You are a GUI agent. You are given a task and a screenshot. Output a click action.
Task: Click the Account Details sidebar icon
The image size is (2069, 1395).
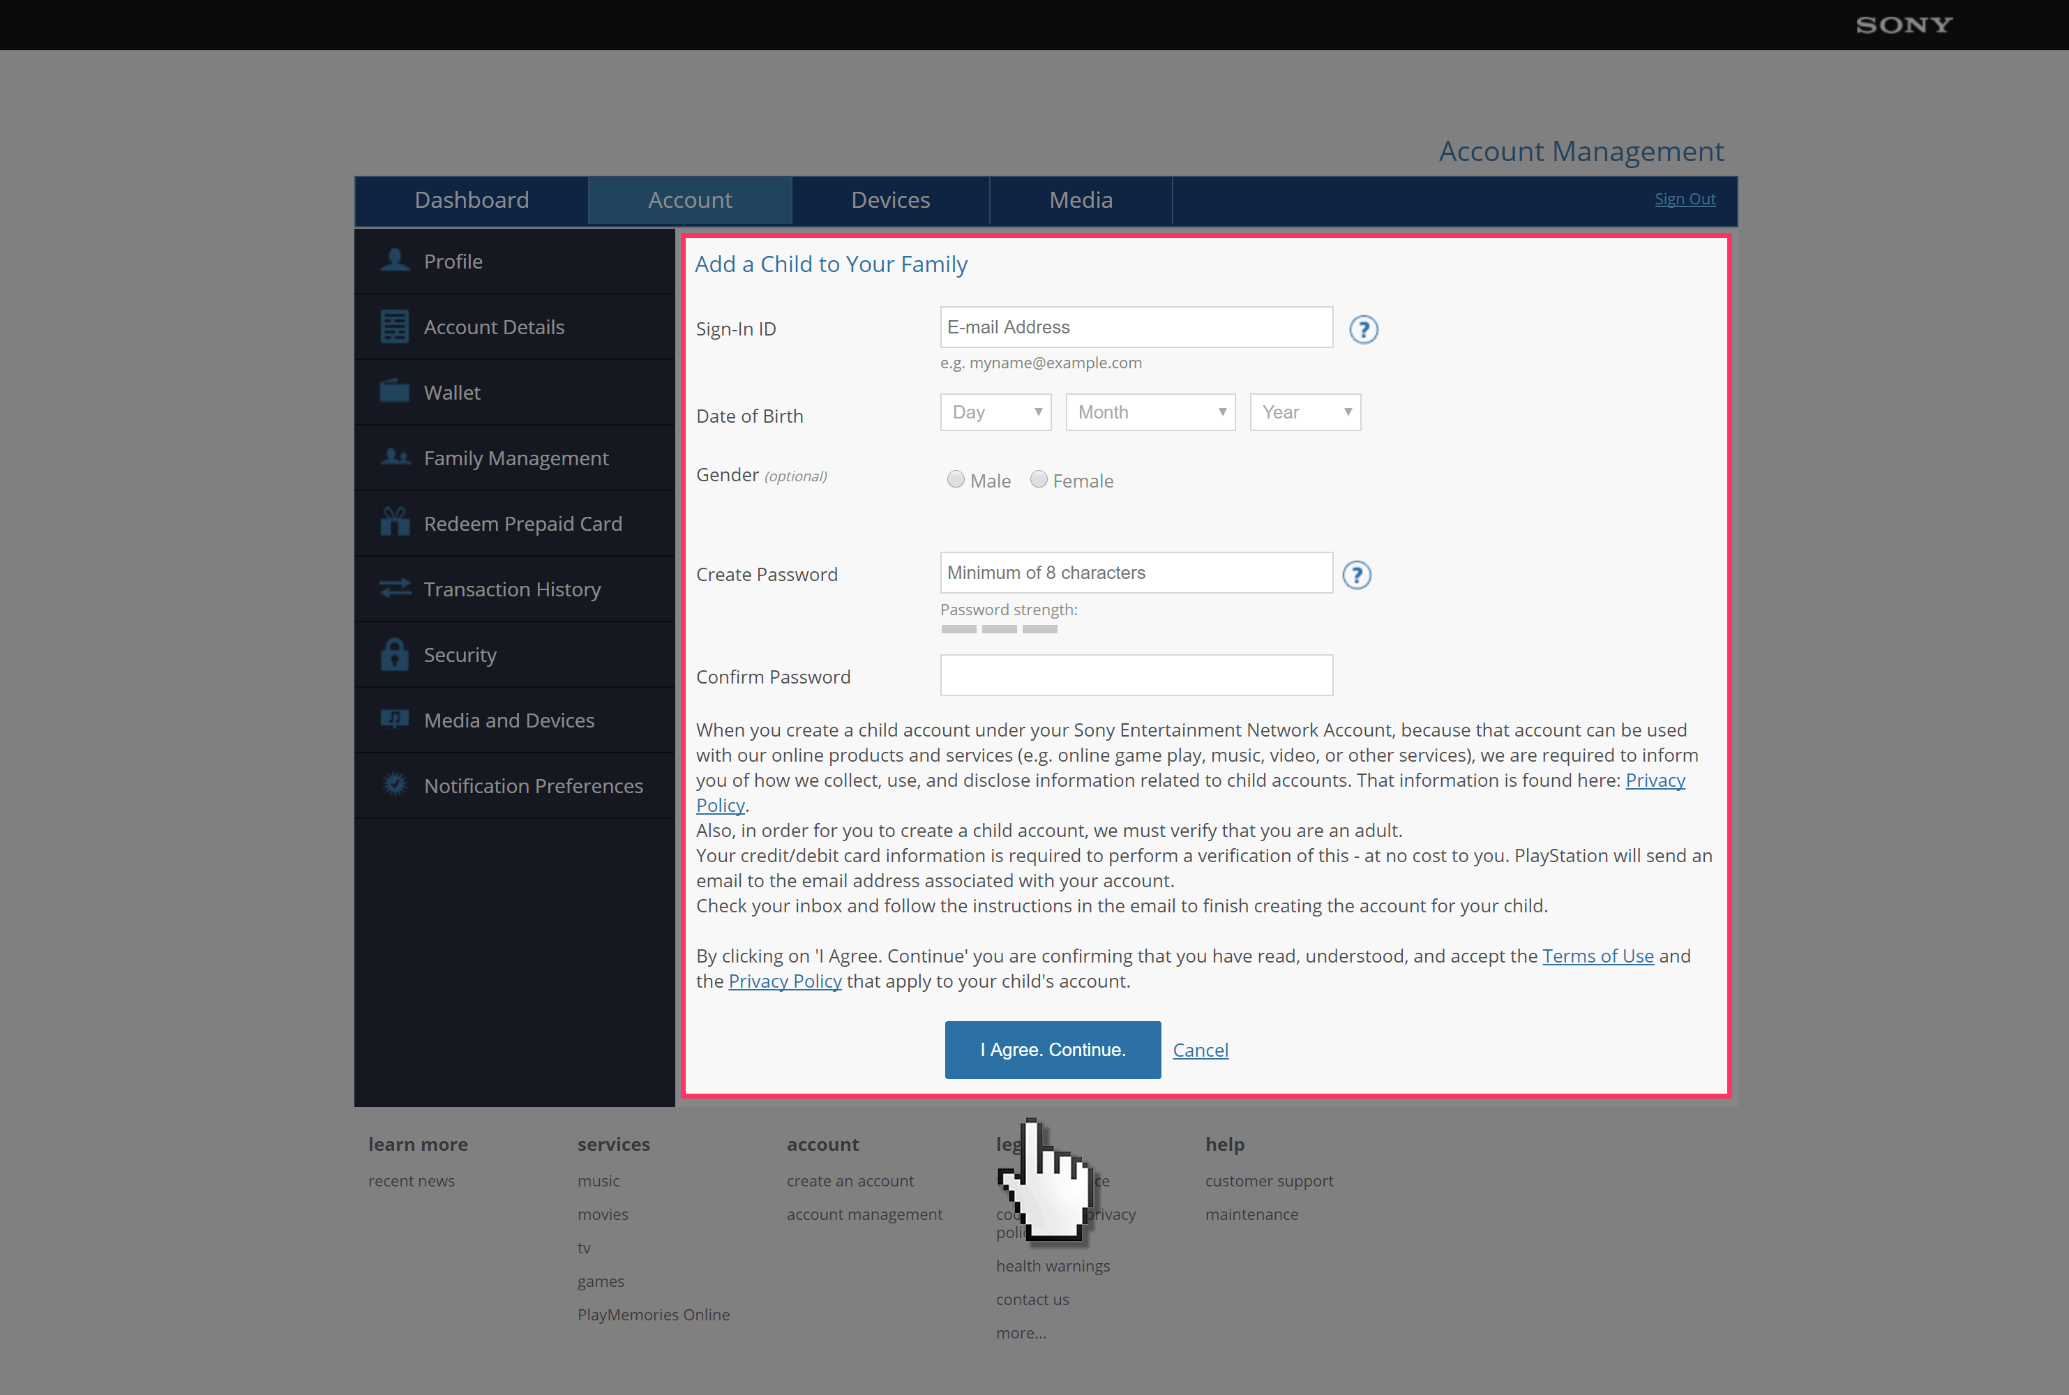point(394,326)
